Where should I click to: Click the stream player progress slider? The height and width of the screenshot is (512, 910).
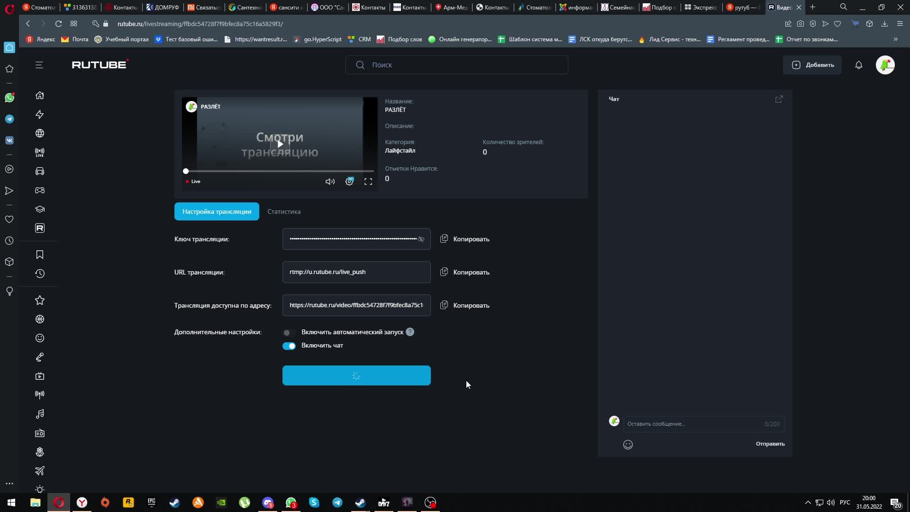[x=280, y=171]
